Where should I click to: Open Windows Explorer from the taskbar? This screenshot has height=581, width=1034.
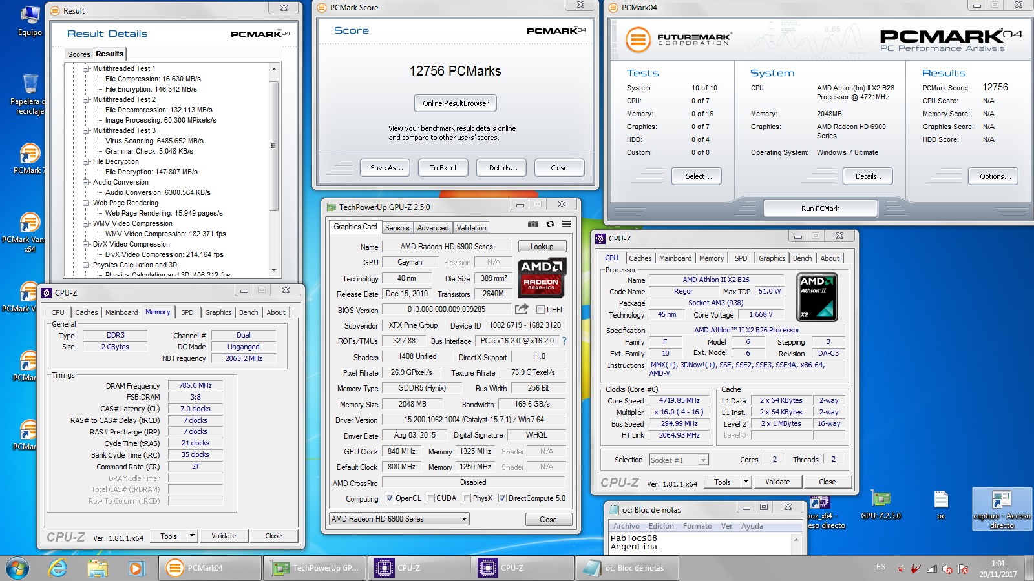97,568
